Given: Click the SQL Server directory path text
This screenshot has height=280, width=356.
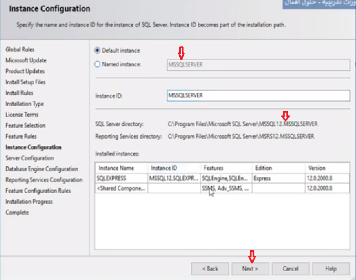Looking at the screenshot, I should tap(243, 124).
